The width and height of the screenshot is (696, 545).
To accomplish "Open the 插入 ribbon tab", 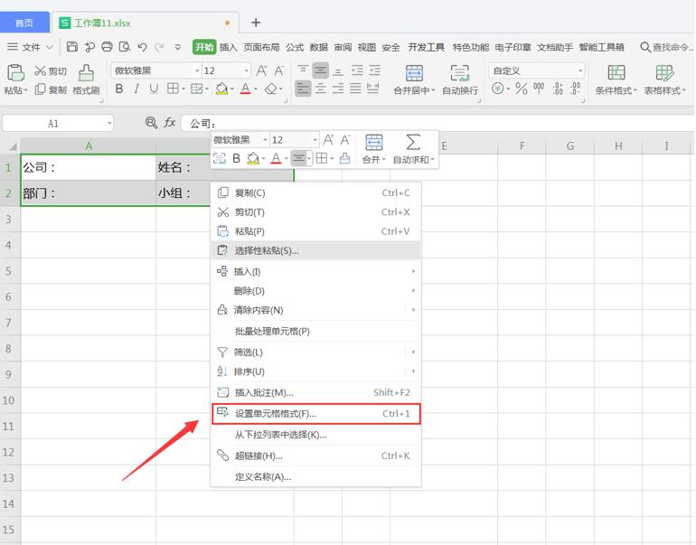I will point(228,47).
